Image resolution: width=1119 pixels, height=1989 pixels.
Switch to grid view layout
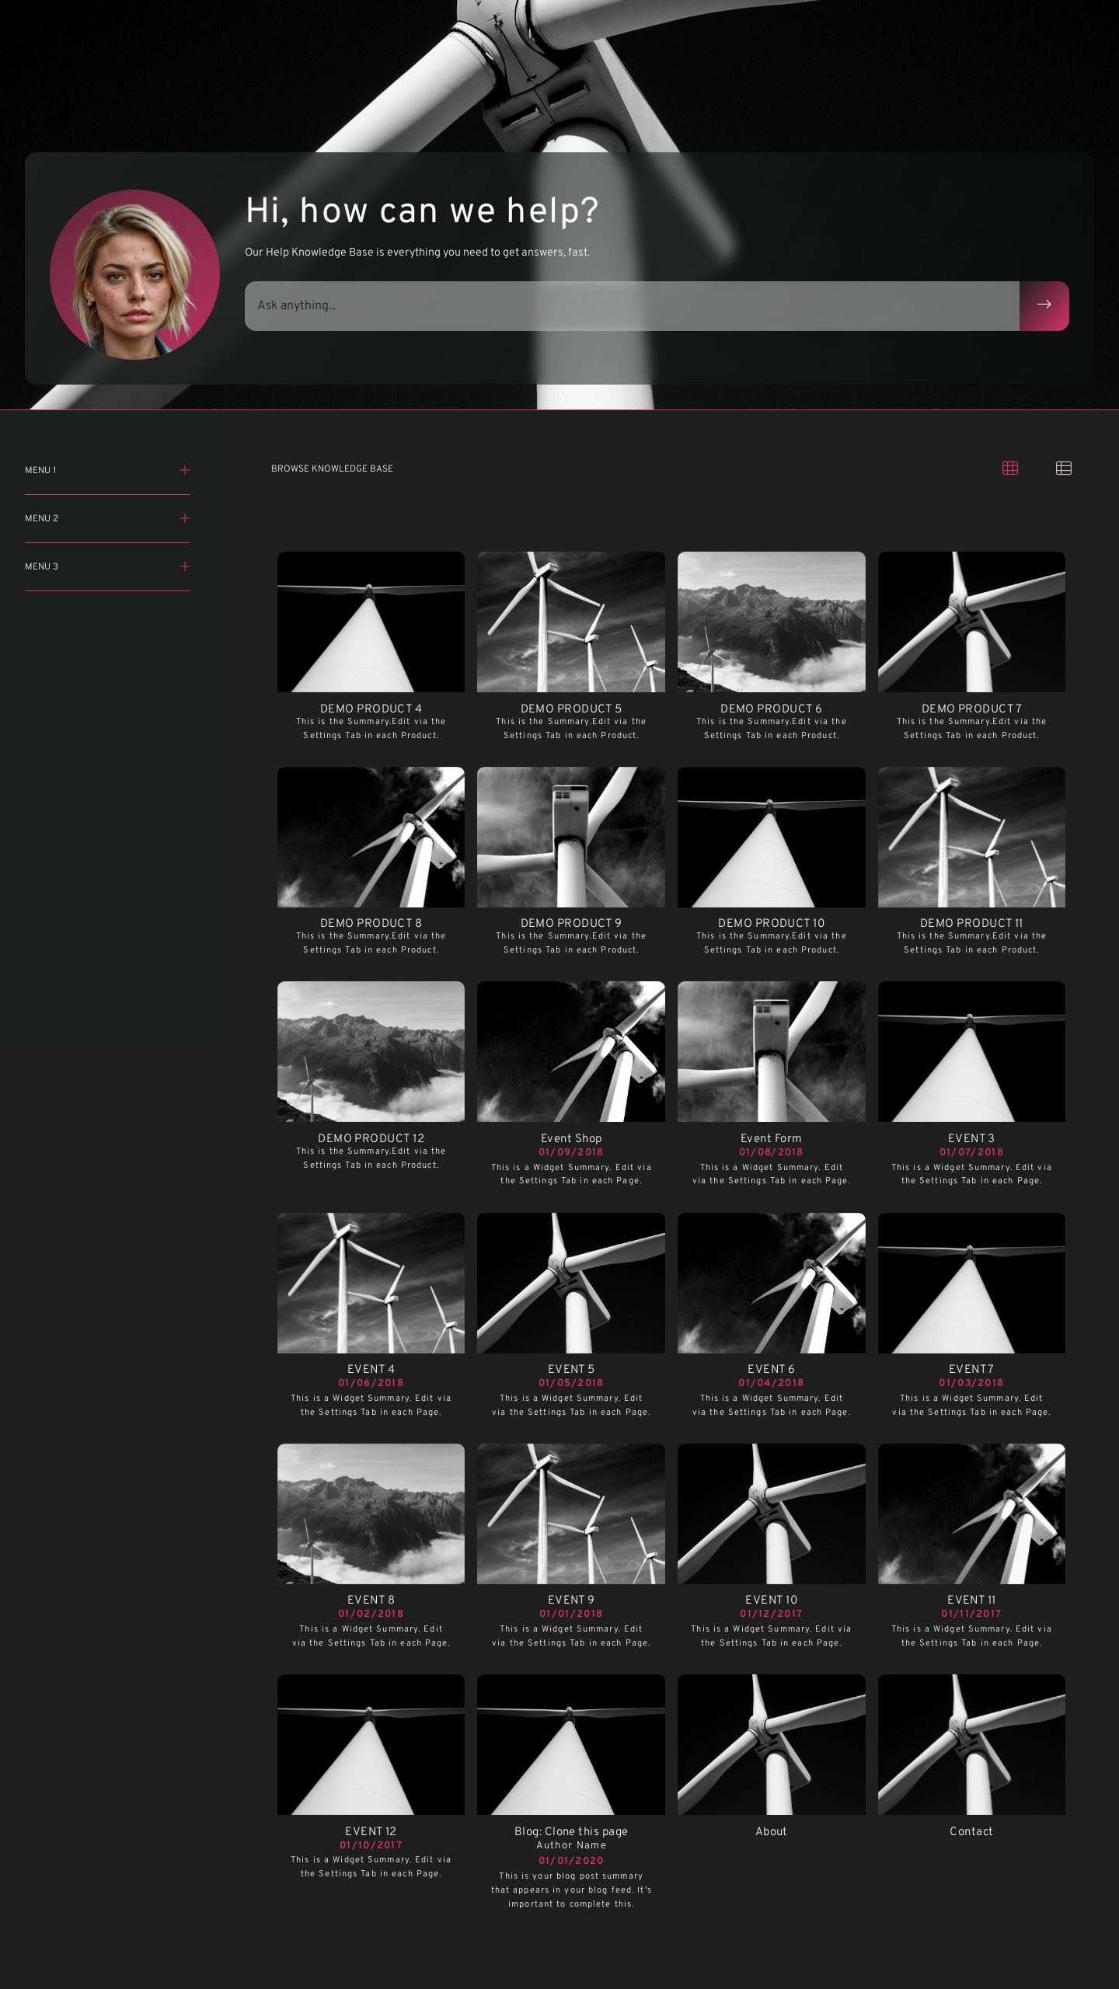(x=1009, y=468)
